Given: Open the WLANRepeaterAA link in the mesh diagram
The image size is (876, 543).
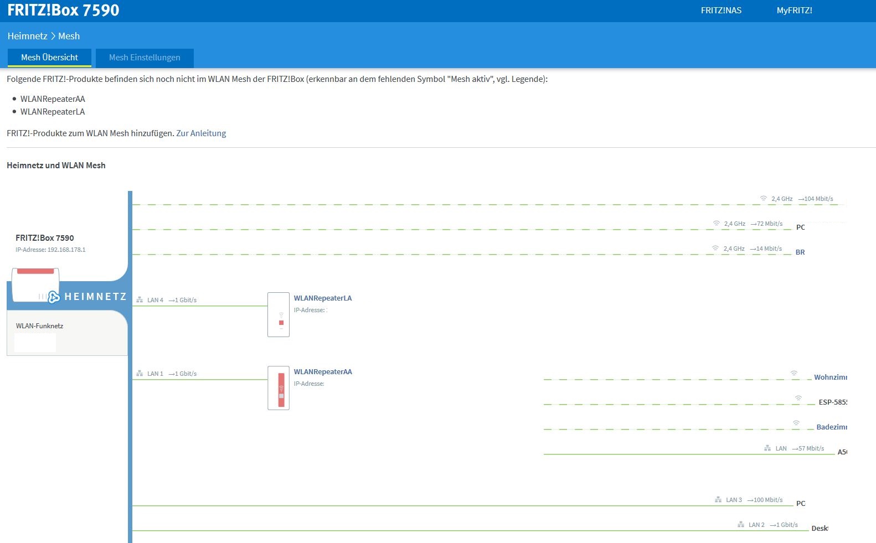Looking at the screenshot, I should (323, 371).
